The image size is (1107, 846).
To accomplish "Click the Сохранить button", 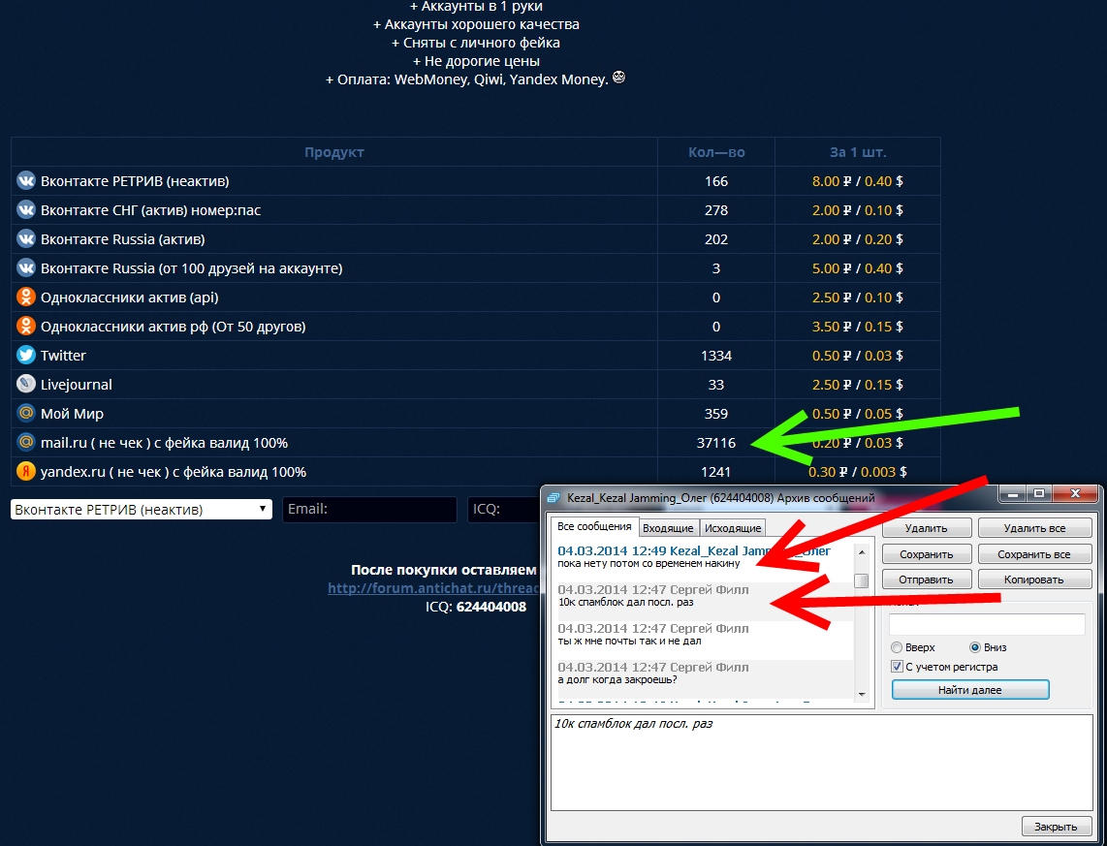I will pyautogui.click(x=927, y=554).
